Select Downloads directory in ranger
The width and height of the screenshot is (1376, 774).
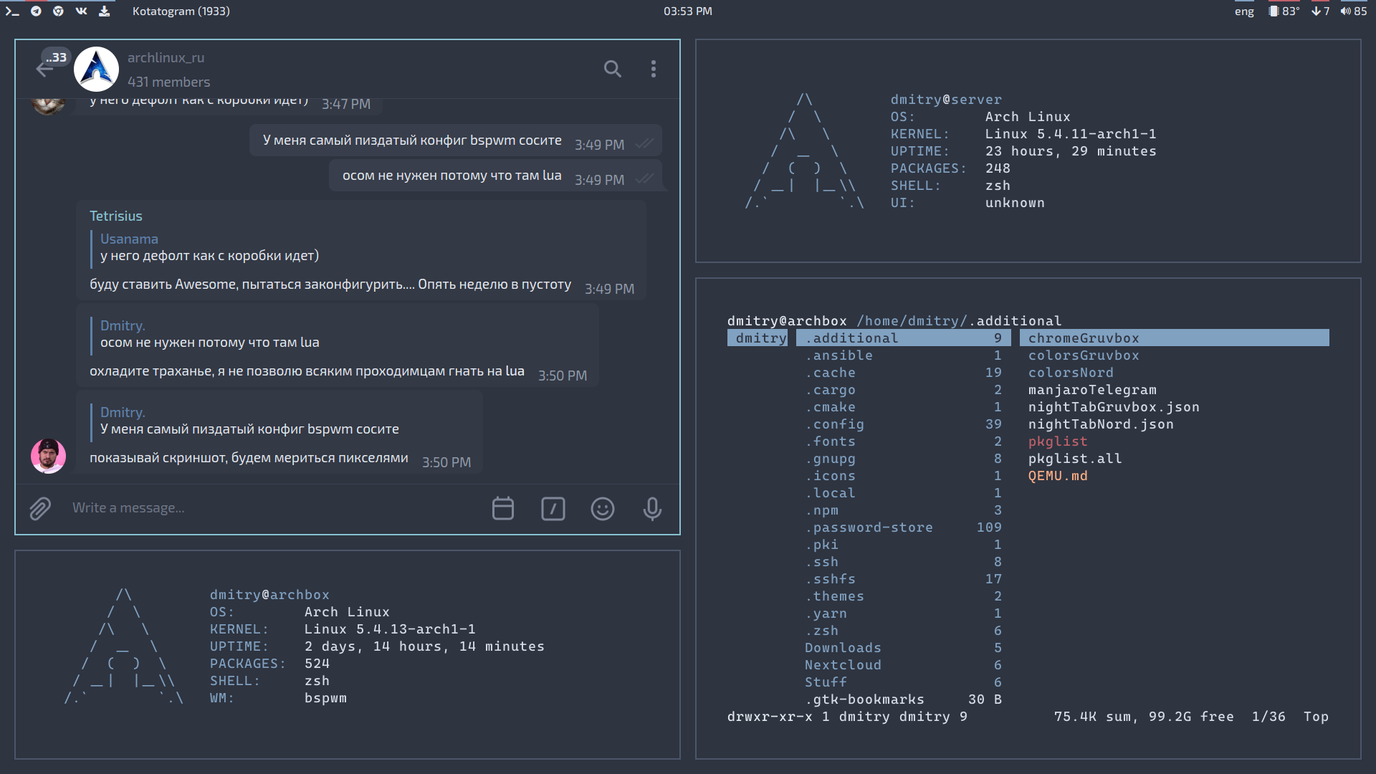[903, 648]
